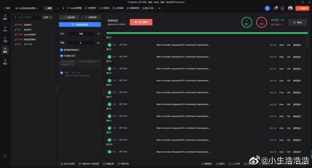312x168 pixels.
Task: Collapse the left sidebar with the arrow
Action: (x=5, y=156)
